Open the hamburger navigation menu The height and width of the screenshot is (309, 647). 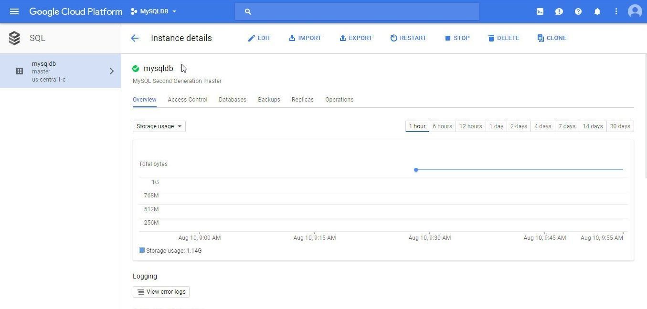(x=14, y=11)
